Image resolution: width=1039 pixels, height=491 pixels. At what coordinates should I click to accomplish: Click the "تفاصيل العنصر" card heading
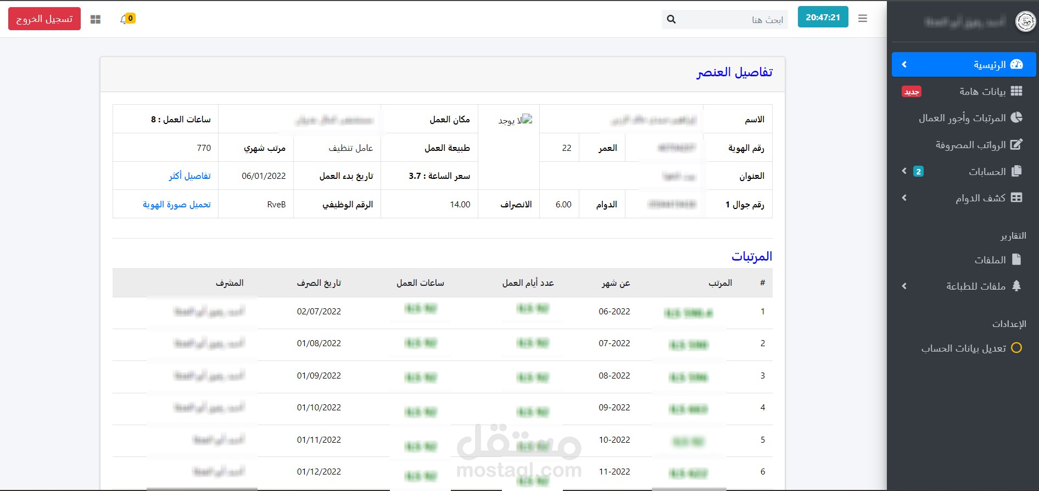click(734, 72)
